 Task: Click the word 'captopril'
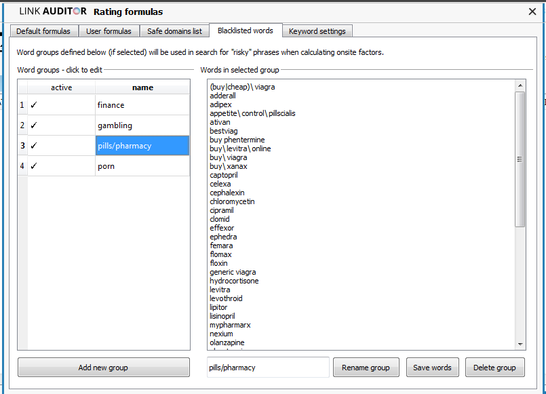coord(224,175)
